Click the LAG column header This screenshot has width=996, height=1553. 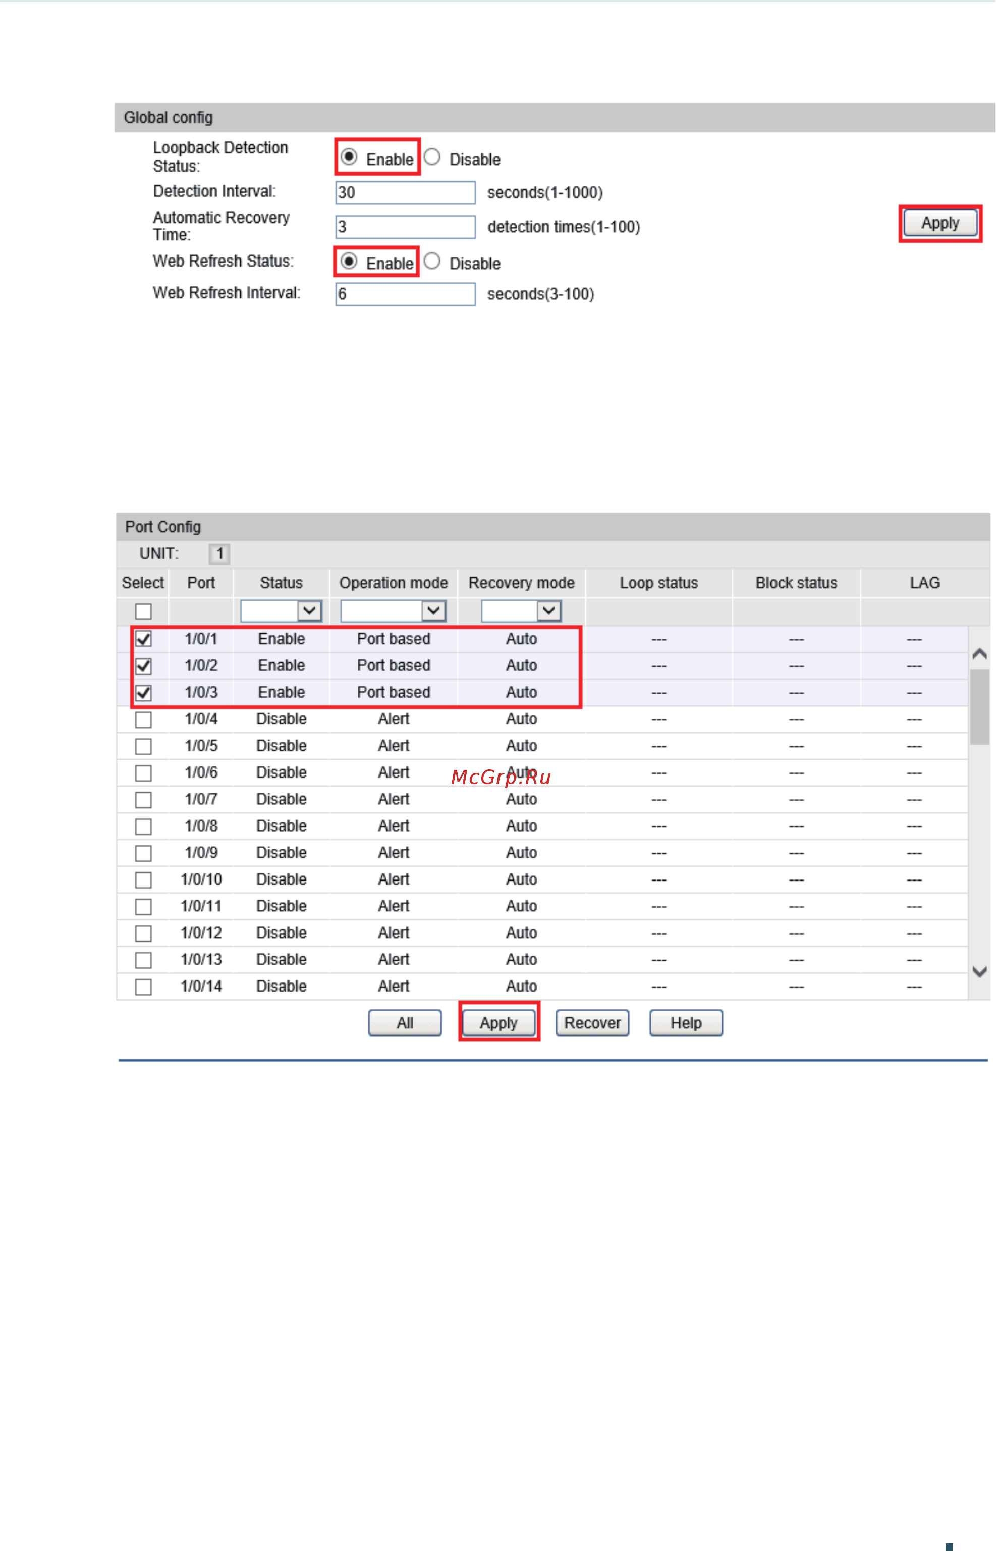tap(925, 583)
